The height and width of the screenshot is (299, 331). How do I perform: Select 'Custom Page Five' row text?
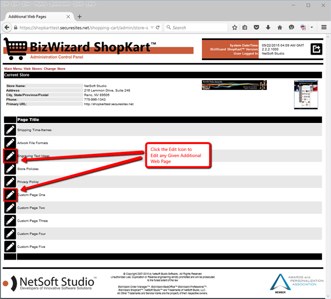click(31, 247)
